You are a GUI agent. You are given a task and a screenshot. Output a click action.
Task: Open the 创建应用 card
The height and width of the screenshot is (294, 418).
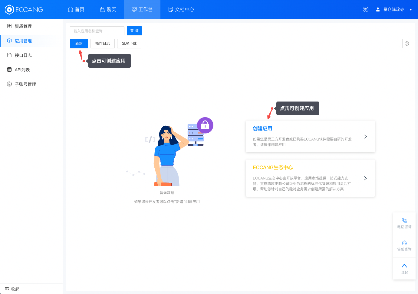click(310, 136)
